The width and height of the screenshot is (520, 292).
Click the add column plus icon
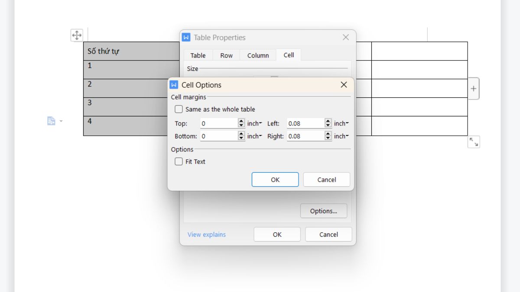(473, 89)
